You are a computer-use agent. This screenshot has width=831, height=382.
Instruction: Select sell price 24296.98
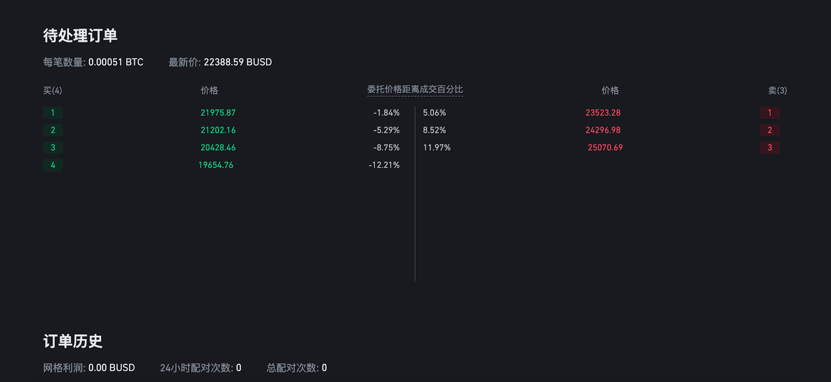coord(603,130)
